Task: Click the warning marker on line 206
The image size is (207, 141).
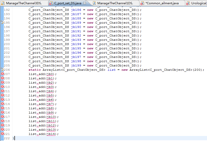Action: coord(2,69)
